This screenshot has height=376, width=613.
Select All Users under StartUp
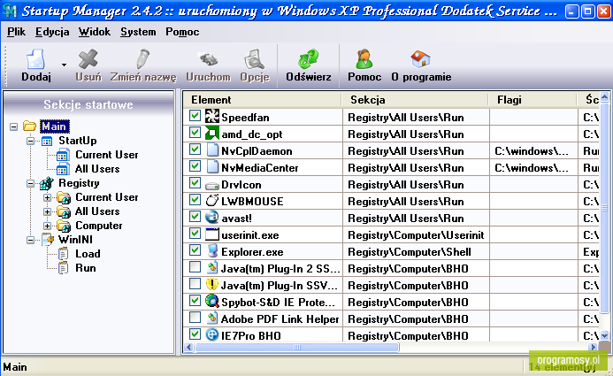coord(97,169)
